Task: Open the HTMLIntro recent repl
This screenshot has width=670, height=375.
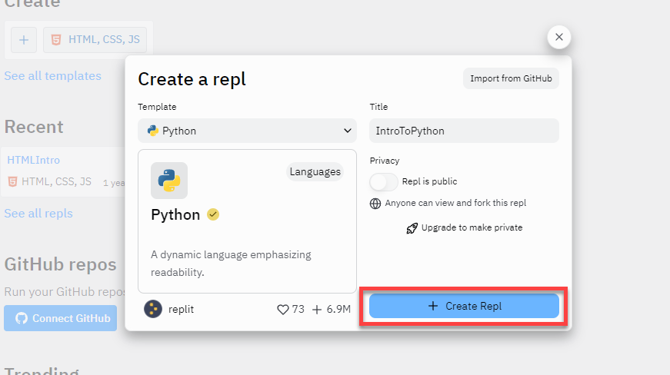Action: point(33,160)
